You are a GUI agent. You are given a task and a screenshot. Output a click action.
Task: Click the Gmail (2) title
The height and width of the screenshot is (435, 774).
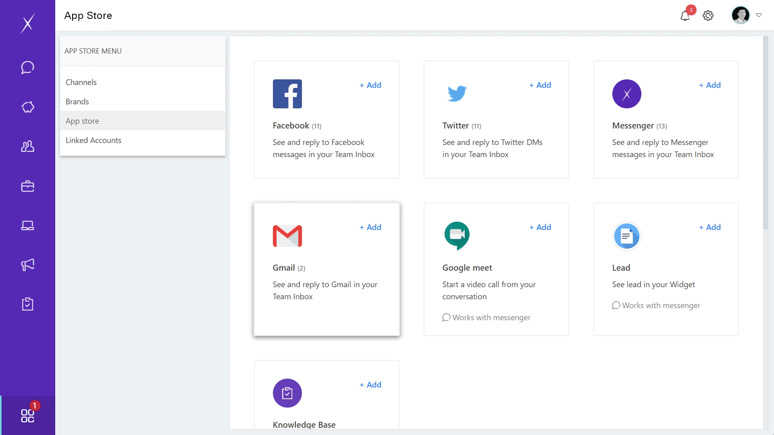click(289, 268)
